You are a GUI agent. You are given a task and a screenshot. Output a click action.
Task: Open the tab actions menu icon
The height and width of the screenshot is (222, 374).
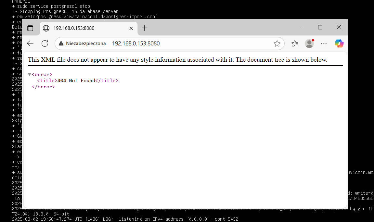point(30,28)
